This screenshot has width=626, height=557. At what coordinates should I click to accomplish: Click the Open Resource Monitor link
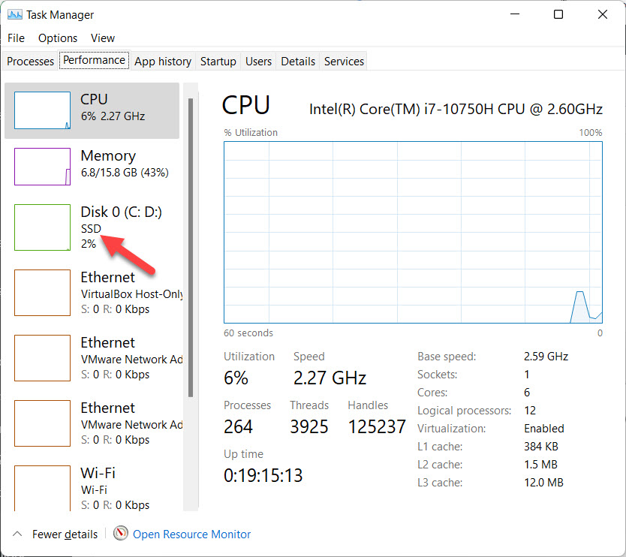coord(191,534)
